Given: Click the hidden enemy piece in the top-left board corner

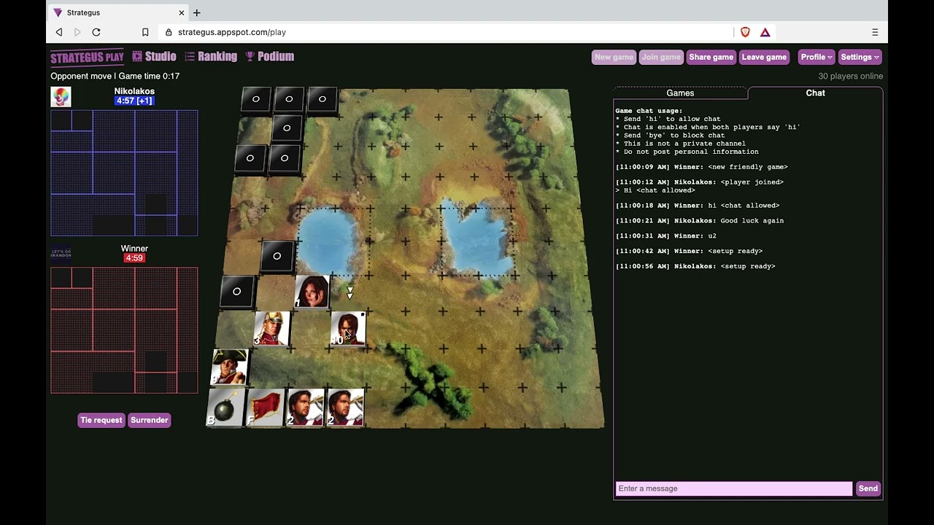Looking at the screenshot, I should tap(255, 99).
